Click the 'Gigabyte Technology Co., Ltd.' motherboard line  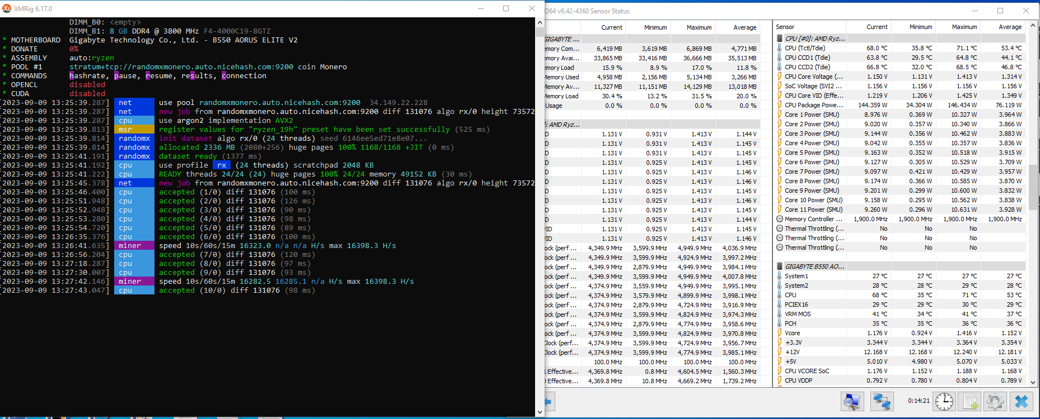coord(184,40)
